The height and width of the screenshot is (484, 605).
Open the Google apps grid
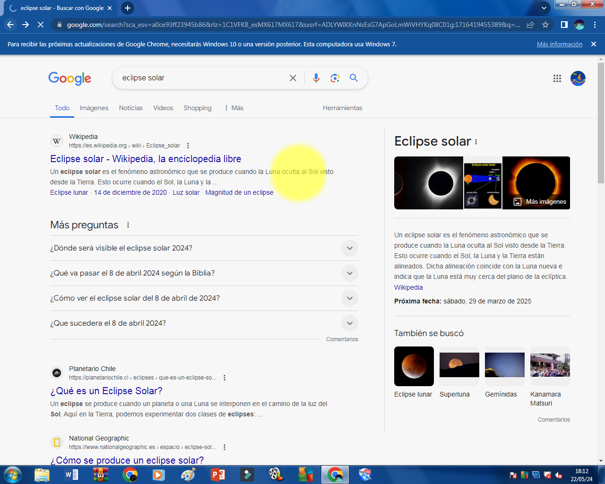point(557,78)
